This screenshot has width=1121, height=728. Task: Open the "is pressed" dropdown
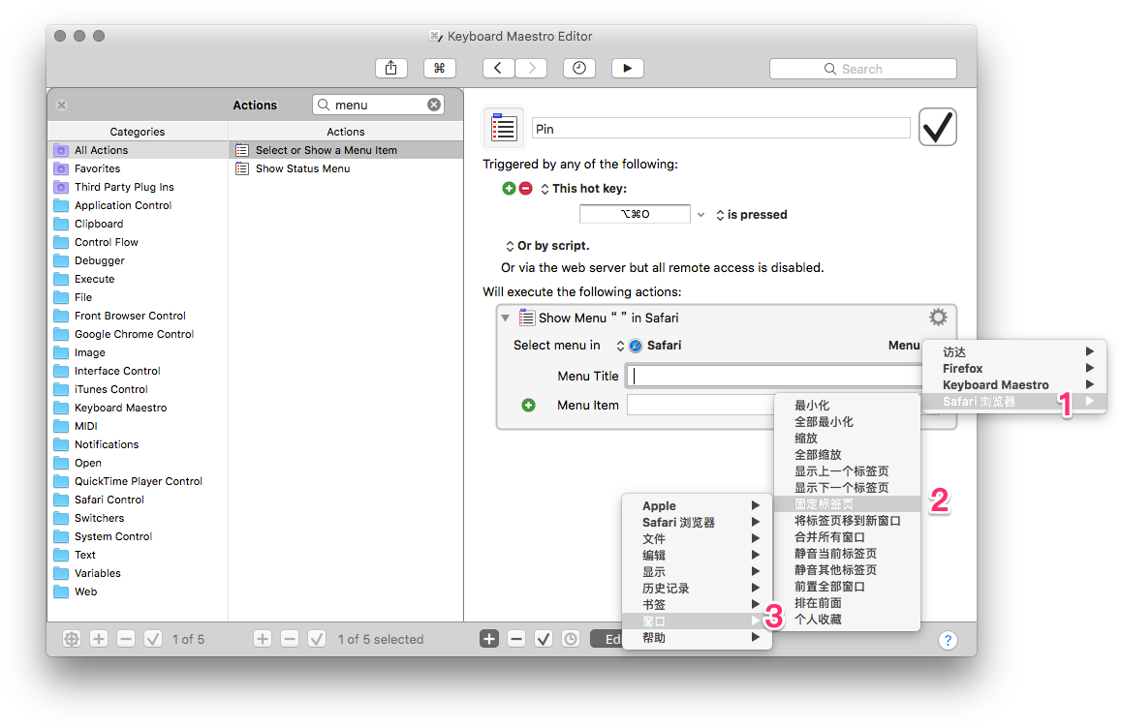click(x=751, y=214)
